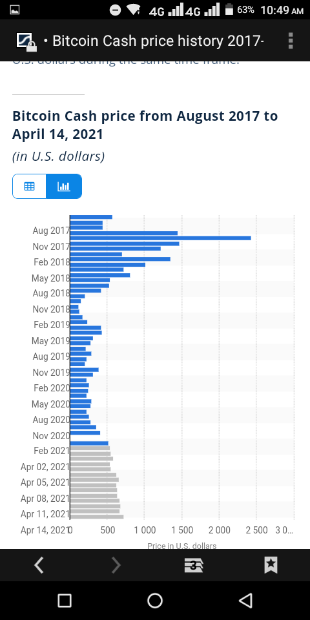
Task: Tap the blue bar for Feb 2021
Action: click(89, 443)
